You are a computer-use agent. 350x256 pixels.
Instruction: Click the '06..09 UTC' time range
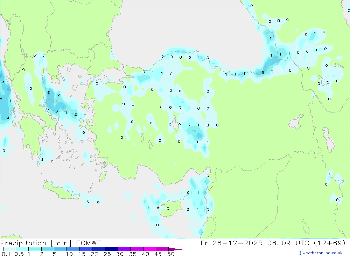pos(288,243)
